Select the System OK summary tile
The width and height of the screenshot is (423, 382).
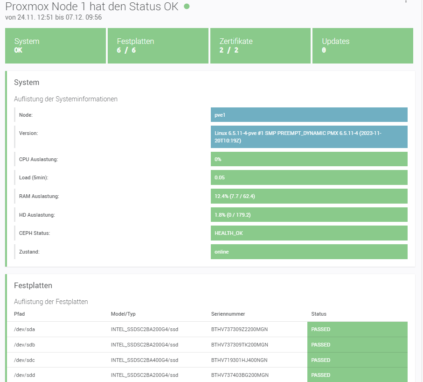click(x=55, y=45)
